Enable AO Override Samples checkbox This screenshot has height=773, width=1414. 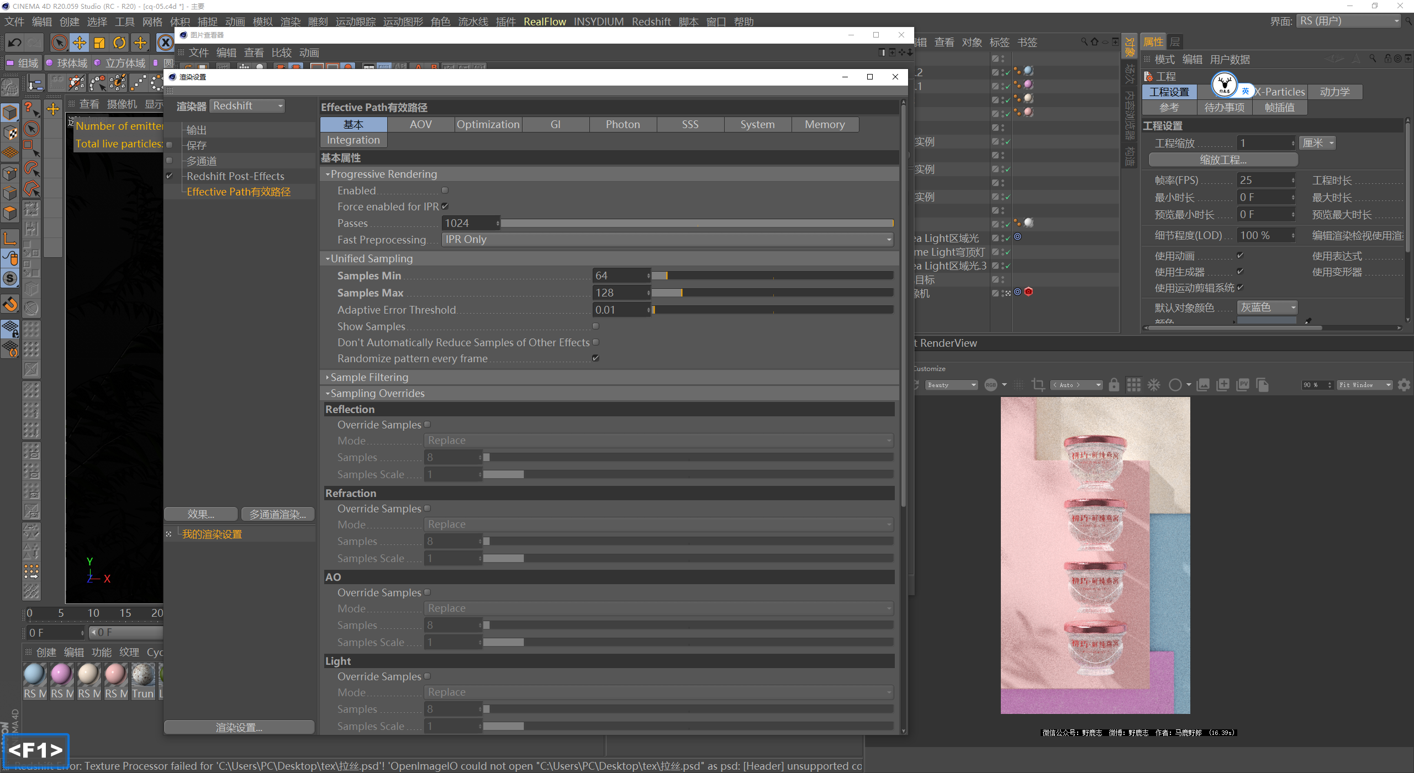point(427,592)
